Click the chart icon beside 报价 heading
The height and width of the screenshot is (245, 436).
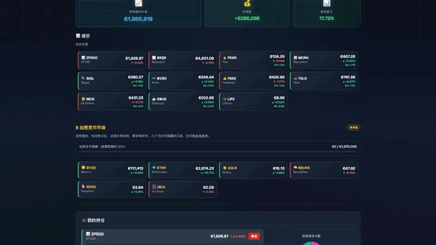(78, 36)
